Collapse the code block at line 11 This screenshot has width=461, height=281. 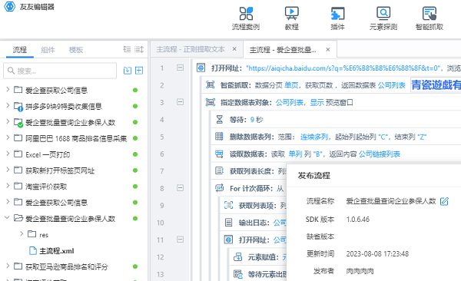181,240
